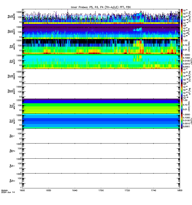Select the 'the fff 1' panel label
Image resolution: width=192 pixels, height=205 pixels.
(12, 136)
